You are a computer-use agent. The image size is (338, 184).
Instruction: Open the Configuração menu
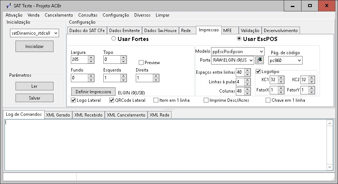pyautogui.click(x=116, y=15)
